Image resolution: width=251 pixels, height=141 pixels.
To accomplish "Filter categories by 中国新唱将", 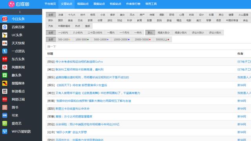I will [64, 26].
